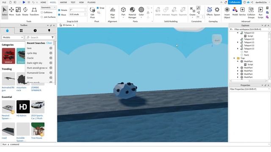Remove 'lava' from recent searches
The width and height of the screenshot is (271, 152).
point(51,48)
